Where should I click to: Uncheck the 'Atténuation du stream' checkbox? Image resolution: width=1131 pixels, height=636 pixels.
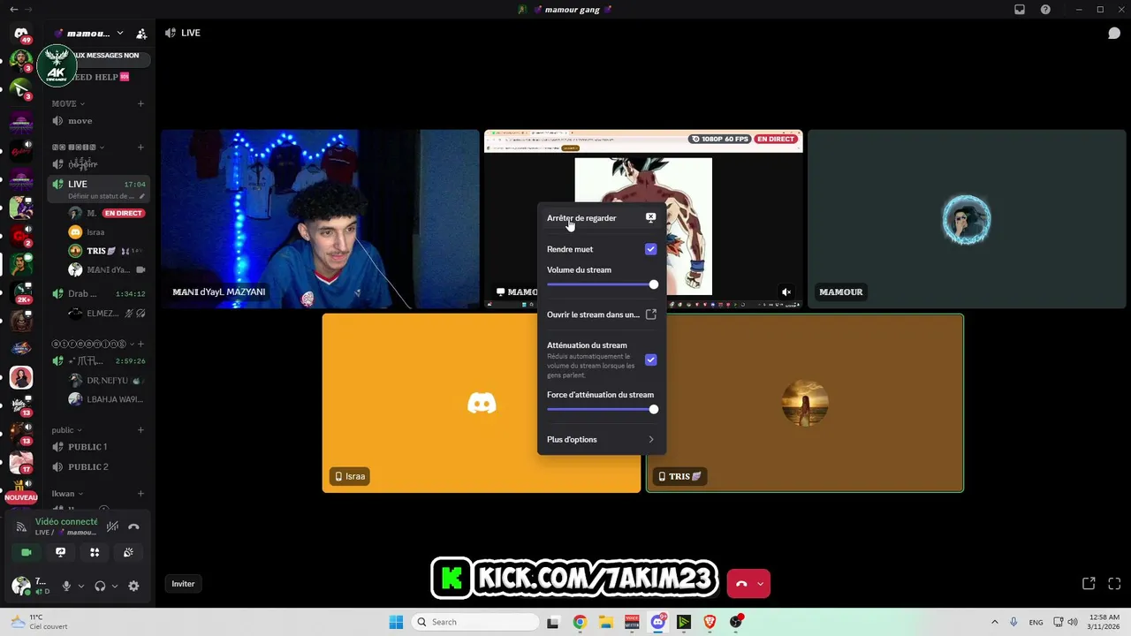(x=651, y=360)
